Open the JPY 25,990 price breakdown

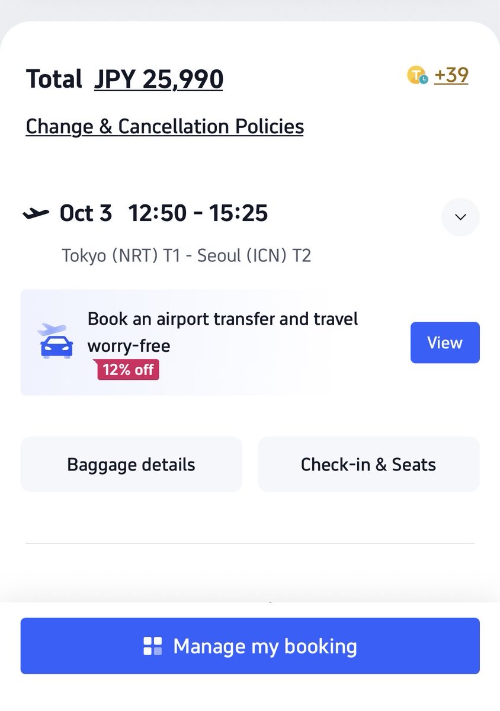159,79
